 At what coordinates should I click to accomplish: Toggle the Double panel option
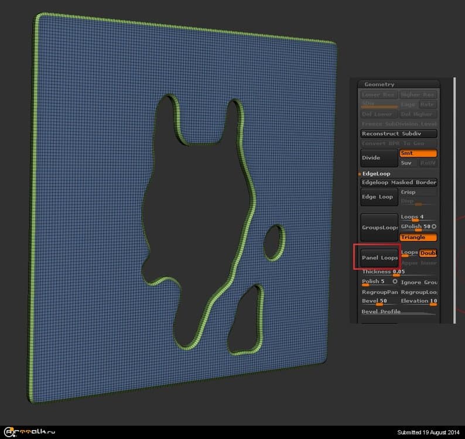pos(428,253)
